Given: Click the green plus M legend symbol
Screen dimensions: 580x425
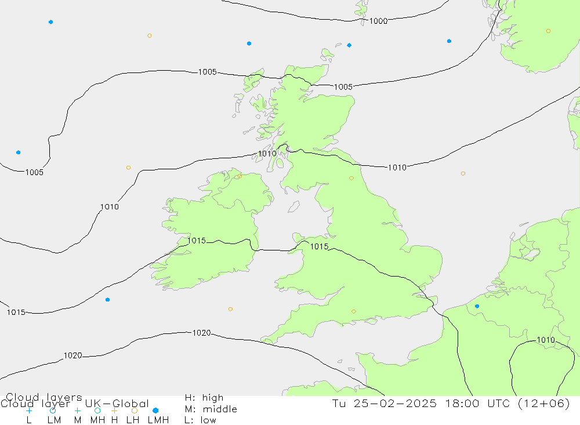Looking at the screenshot, I should click(x=77, y=411).
